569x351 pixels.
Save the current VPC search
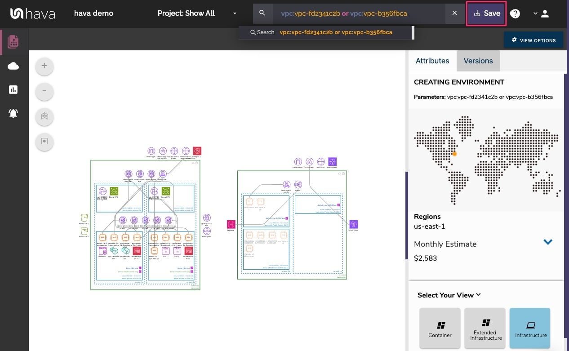coord(486,13)
